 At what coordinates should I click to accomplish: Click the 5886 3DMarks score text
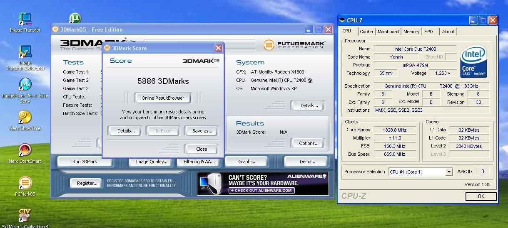[x=163, y=81]
